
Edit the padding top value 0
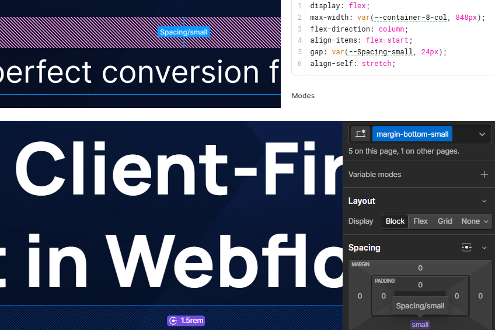tap(420, 285)
